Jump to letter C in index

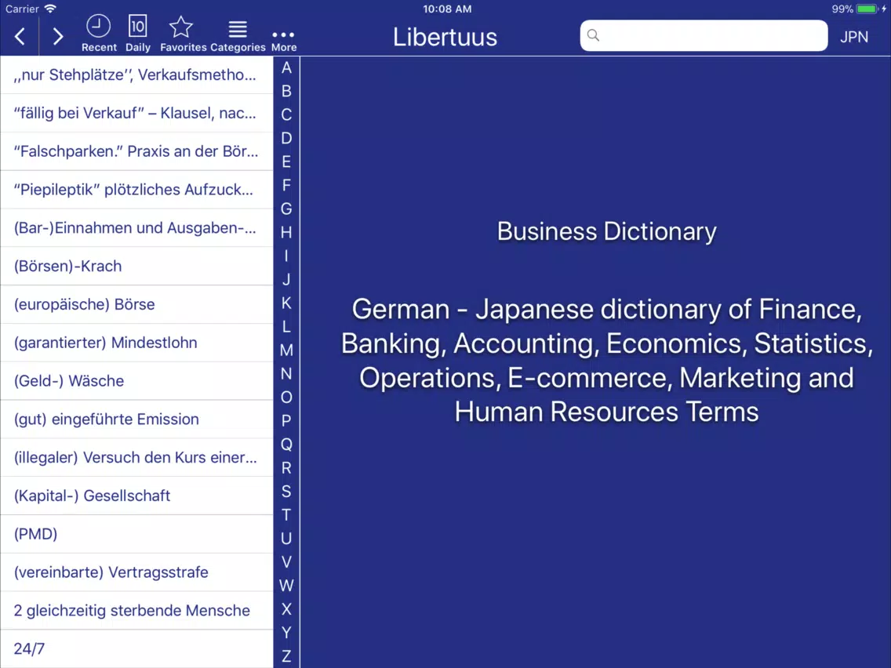click(x=286, y=114)
